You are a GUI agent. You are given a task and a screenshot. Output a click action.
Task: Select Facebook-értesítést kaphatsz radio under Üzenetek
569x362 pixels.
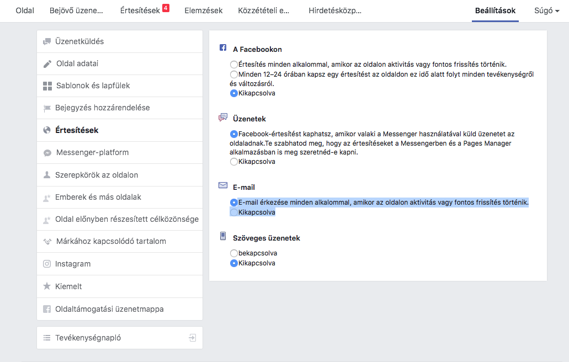(x=233, y=134)
